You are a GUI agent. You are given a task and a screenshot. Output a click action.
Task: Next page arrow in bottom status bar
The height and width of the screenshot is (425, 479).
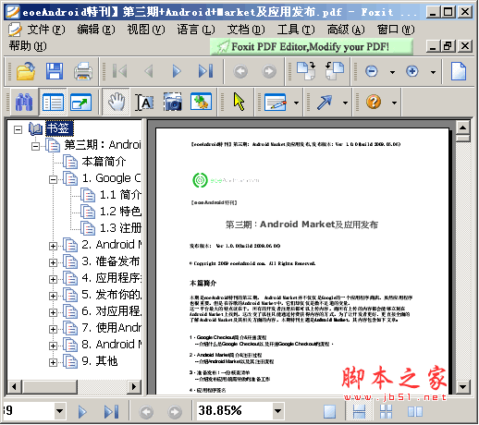pyautogui.click(x=82, y=412)
